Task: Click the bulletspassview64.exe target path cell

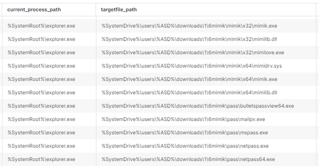Action: tap(197, 106)
